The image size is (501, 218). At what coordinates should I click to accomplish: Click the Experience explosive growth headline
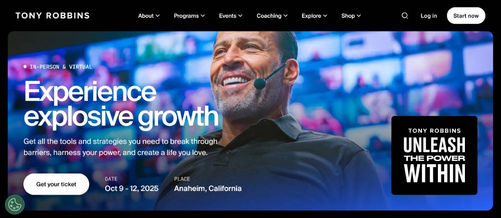(x=121, y=104)
